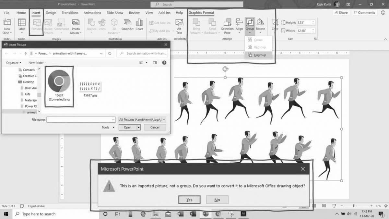Open the Animations ribbon tab
This screenshot has width=389, height=219.
tap(92, 13)
